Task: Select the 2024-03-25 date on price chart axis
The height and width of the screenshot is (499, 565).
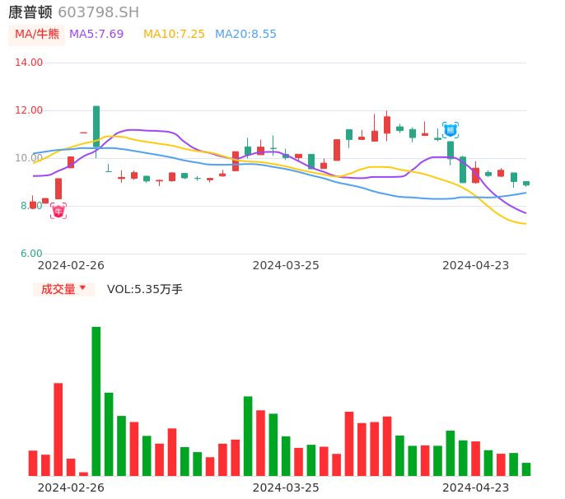Action: 286,265
